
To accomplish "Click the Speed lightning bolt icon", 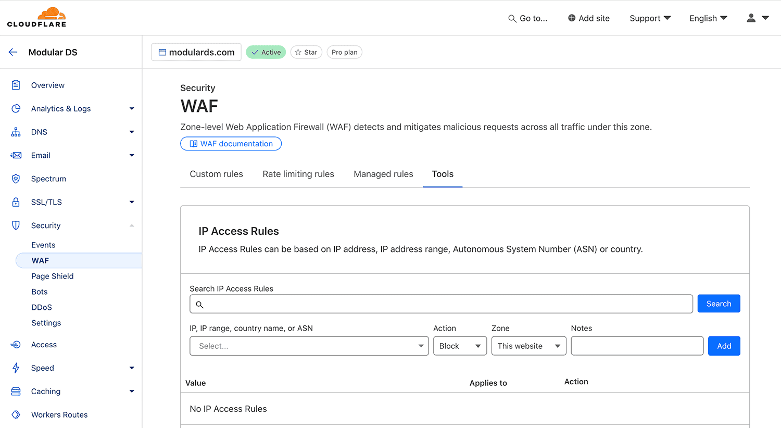I will pos(16,368).
